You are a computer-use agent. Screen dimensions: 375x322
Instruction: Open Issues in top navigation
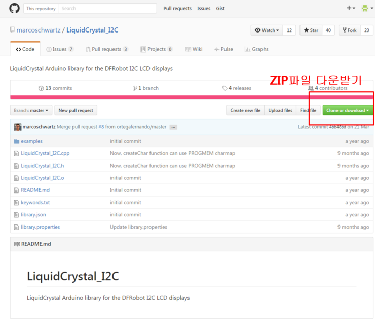click(x=204, y=9)
